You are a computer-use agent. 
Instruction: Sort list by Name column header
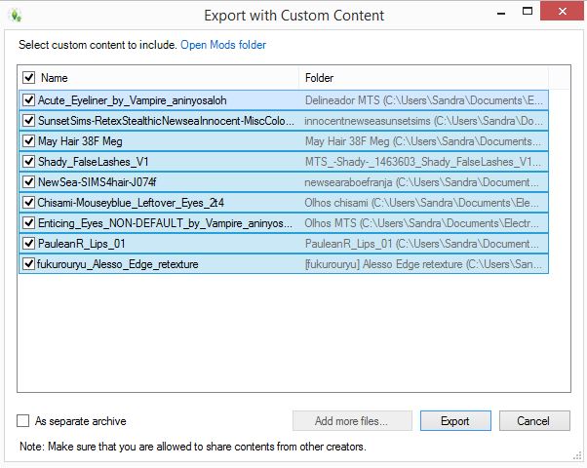[x=156, y=77]
